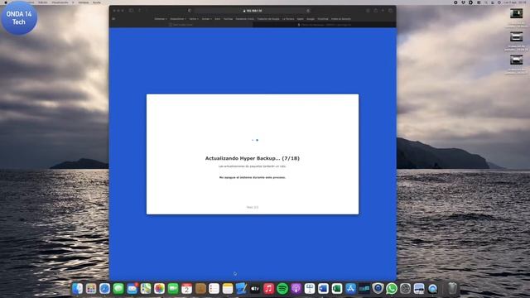Open Reminders from the Dock
The height and width of the screenshot is (298, 530).
coord(214,289)
